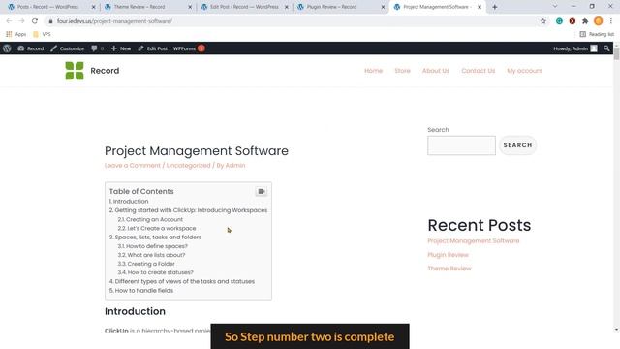The image size is (620, 349).
Task: Jump to 3.3. Creating a Folder
Action: point(146,264)
